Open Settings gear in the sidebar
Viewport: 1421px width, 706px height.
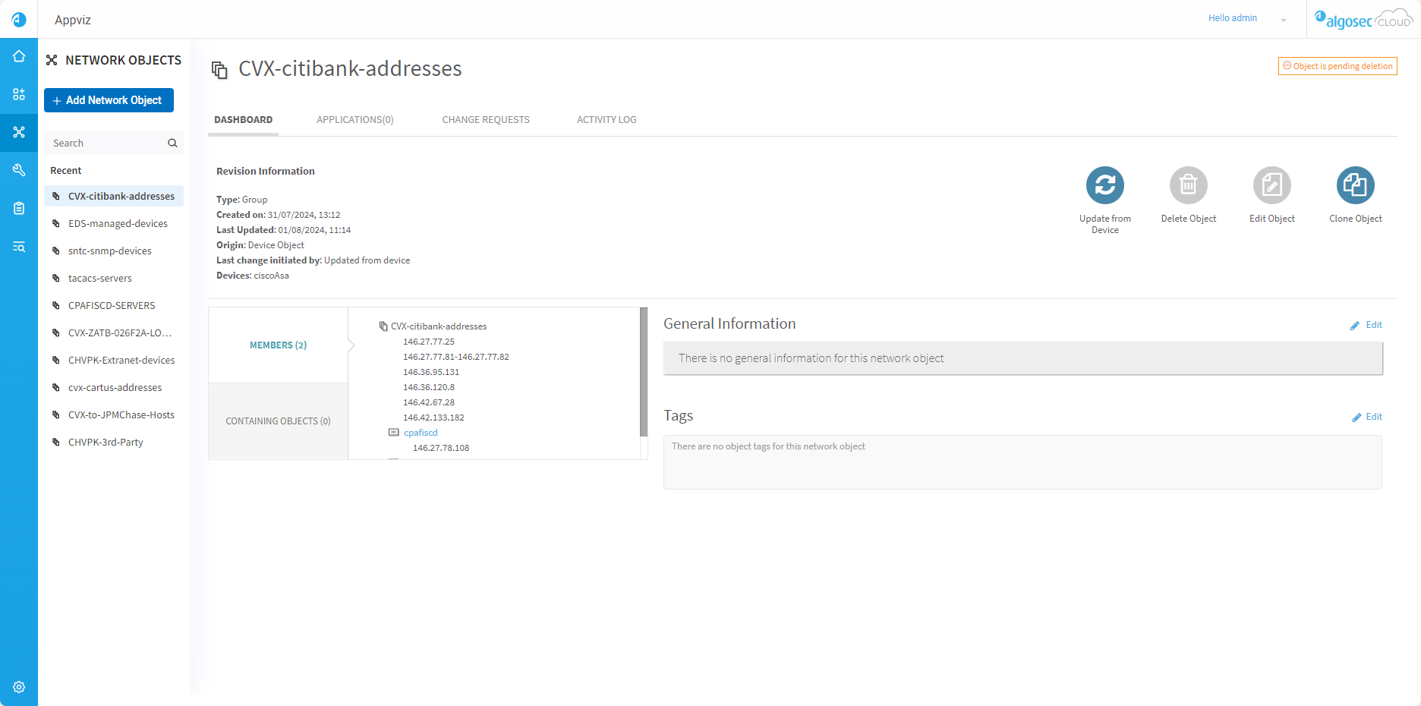19,687
